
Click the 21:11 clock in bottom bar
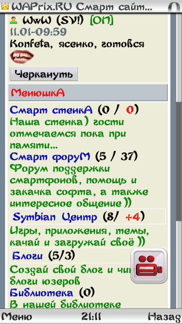(x=91, y=316)
